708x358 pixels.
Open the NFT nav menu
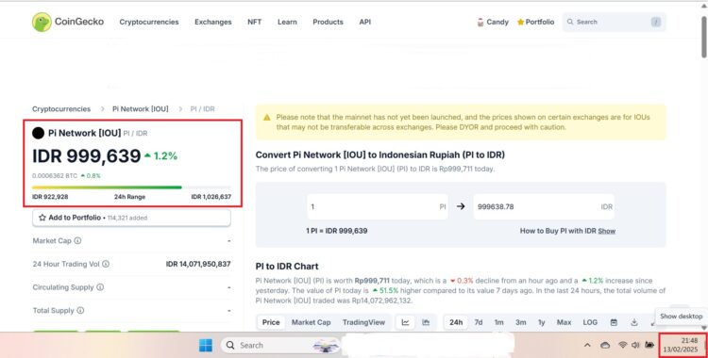(254, 22)
